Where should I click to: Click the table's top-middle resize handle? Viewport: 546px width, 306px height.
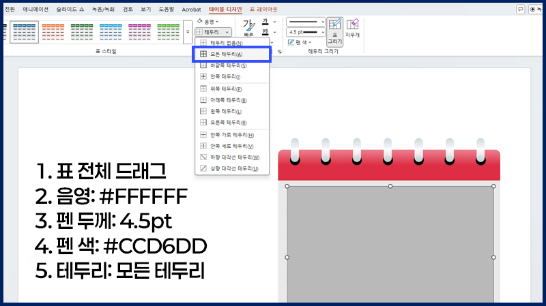point(390,186)
